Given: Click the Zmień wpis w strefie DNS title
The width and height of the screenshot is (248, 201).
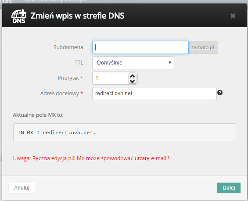Looking at the screenshot, I should (x=78, y=16).
